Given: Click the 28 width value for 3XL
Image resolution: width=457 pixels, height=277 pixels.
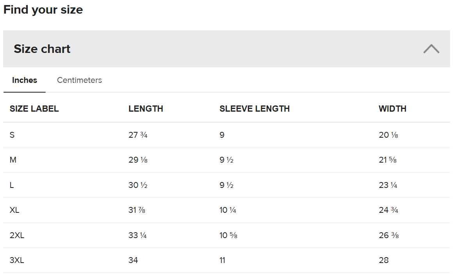Looking at the screenshot, I should pyautogui.click(x=384, y=260).
